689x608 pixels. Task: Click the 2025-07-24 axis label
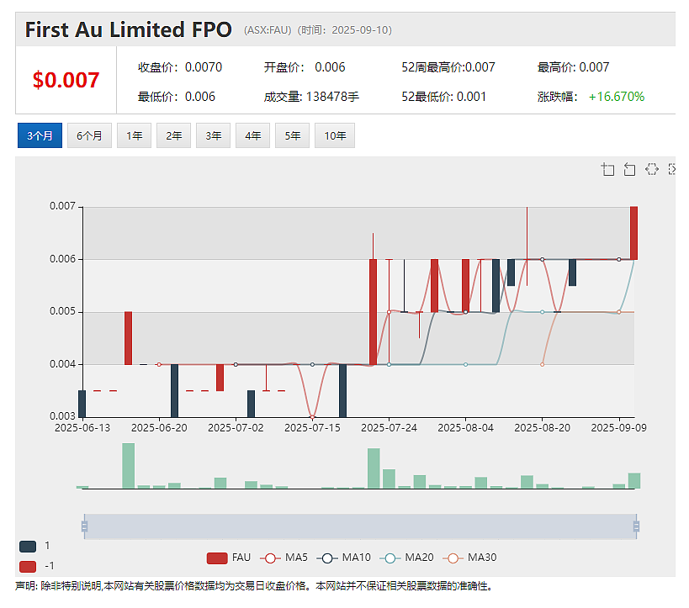pyautogui.click(x=389, y=428)
